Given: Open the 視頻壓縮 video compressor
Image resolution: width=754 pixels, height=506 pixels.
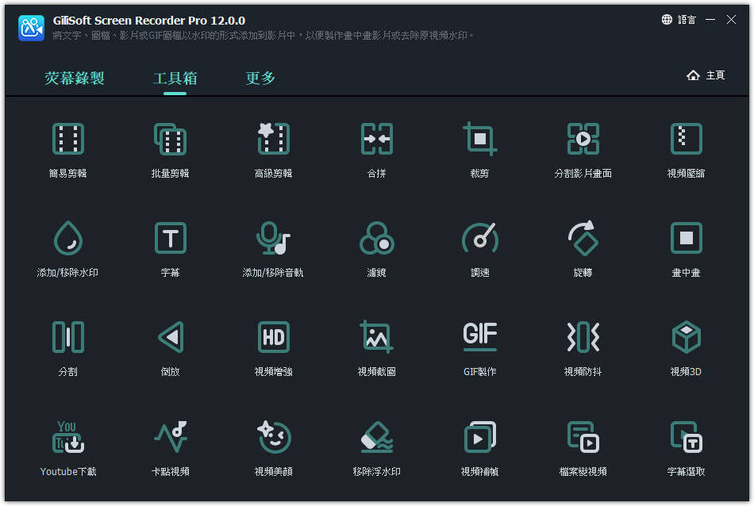Looking at the screenshot, I should [x=686, y=140].
